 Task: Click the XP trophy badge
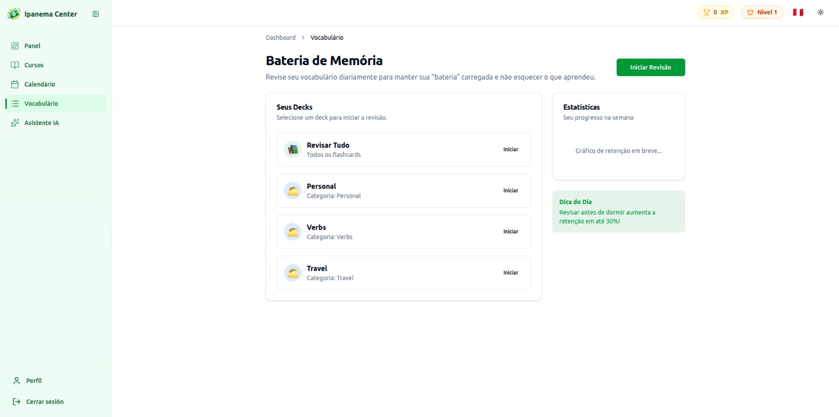click(715, 12)
